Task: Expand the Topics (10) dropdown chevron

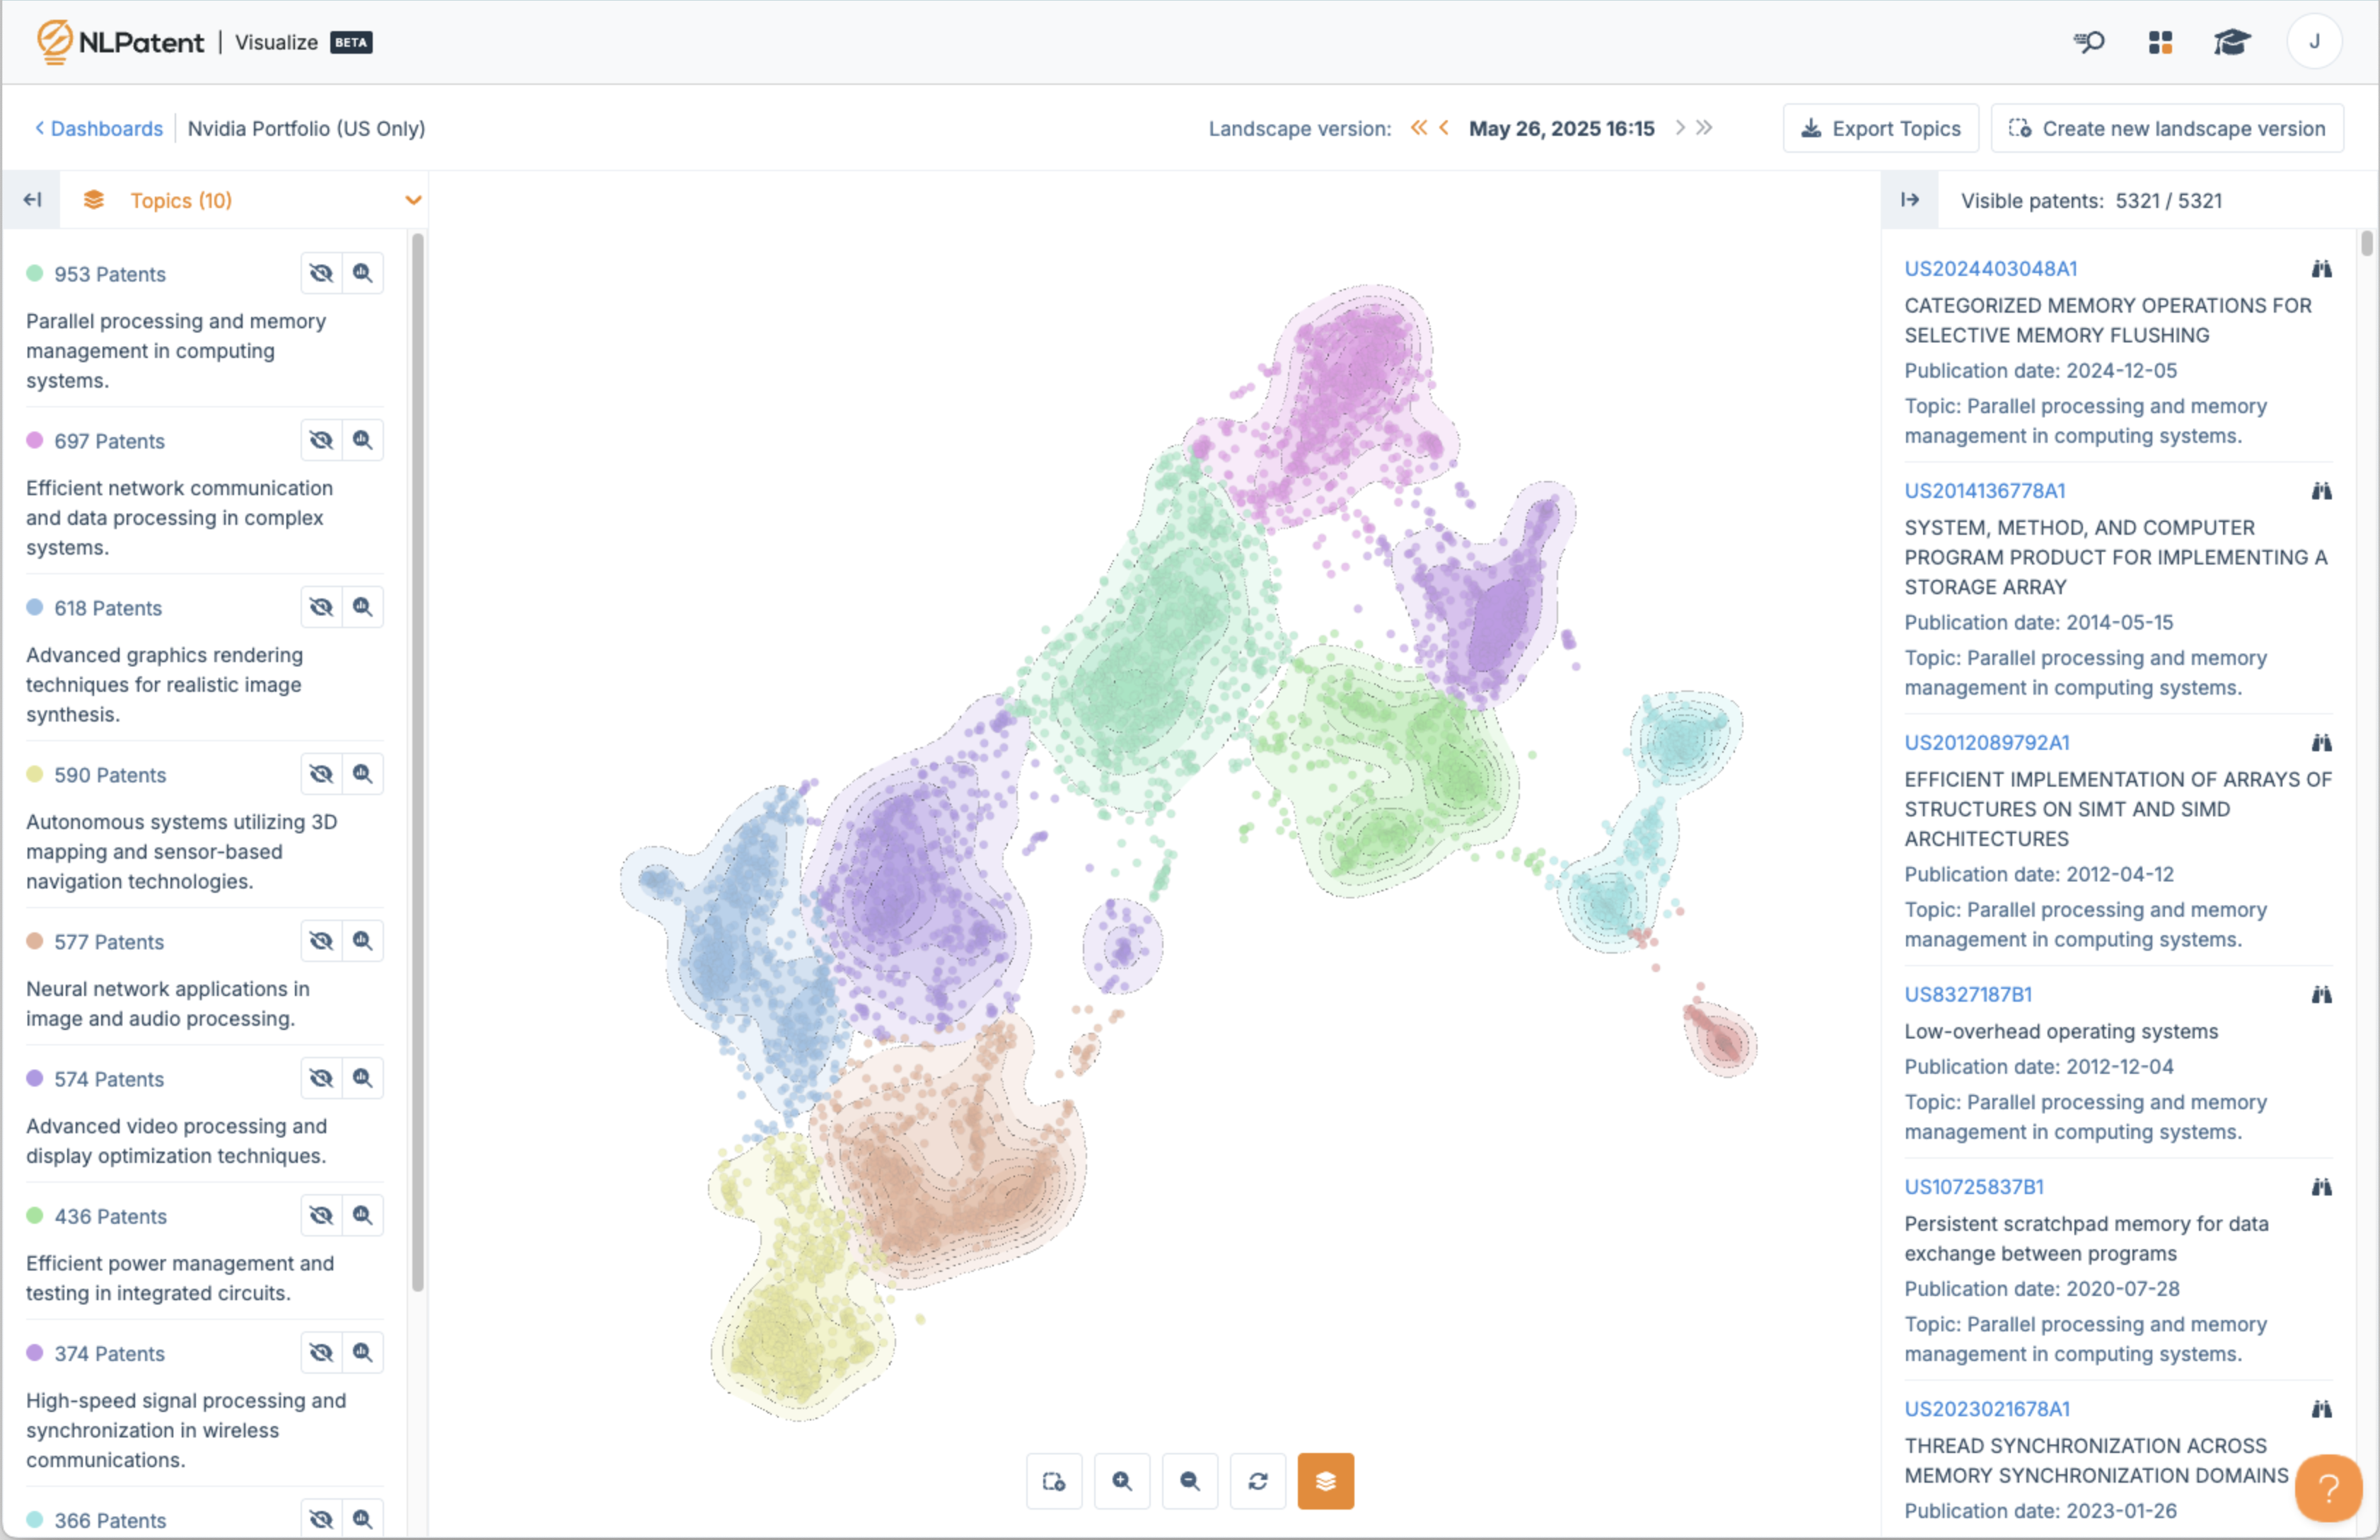Action: pyautogui.click(x=413, y=200)
